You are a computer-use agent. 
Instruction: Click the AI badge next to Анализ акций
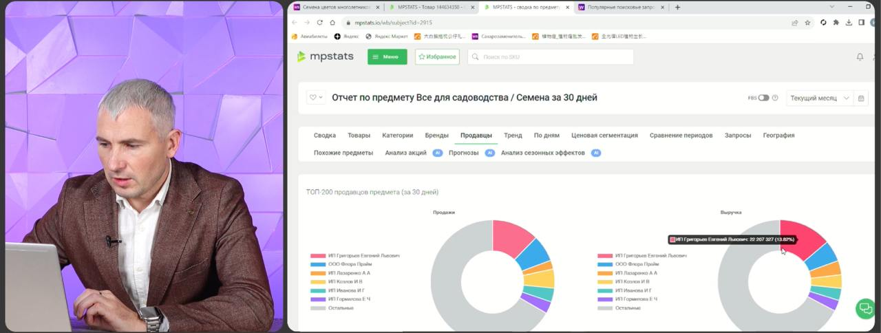(437, 153)
